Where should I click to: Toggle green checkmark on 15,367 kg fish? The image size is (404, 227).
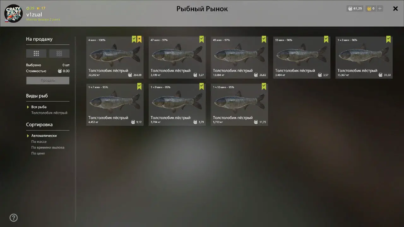click(x=389, y=39)
